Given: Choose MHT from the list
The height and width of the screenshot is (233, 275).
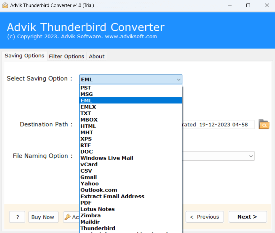Looking at the screenshot, I should point(131,132).
